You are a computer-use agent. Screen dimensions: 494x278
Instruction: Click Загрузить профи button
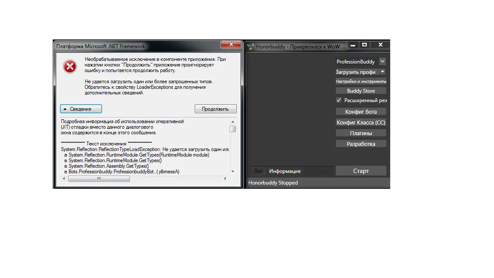[357, 72]
